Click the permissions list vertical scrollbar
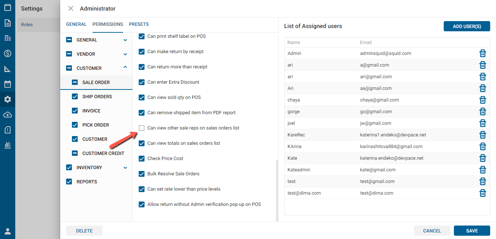The width and height of the screenshot is (496, 239). pos(276,189)
